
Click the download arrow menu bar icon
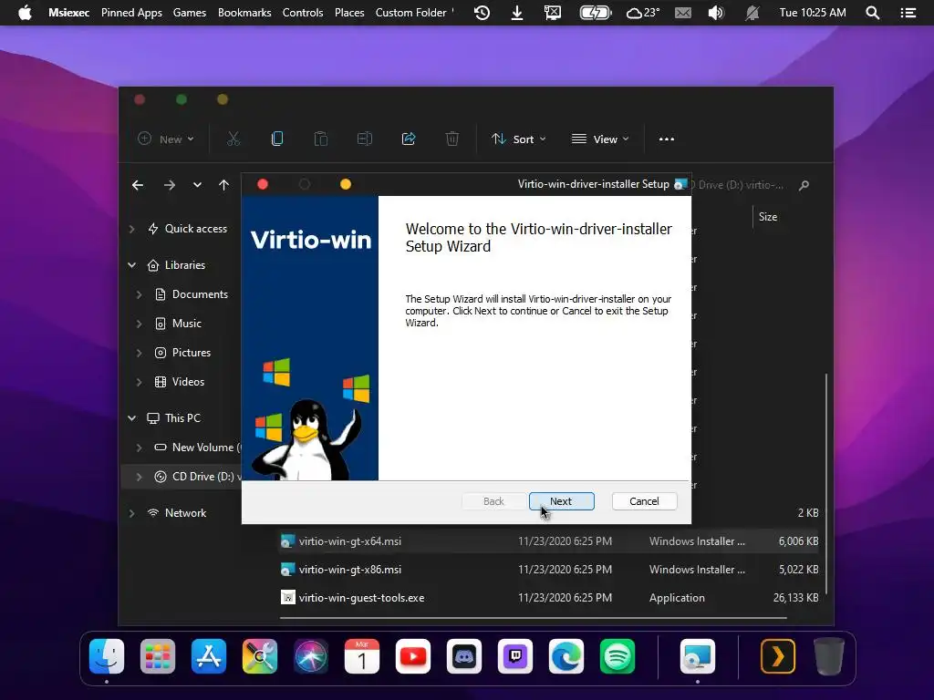pos(517,13)
